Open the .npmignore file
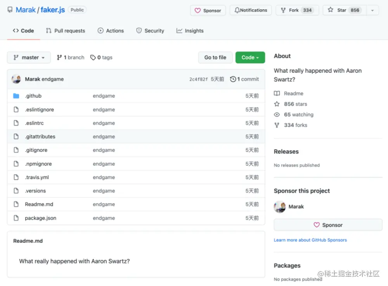 [x=38, y=164]
